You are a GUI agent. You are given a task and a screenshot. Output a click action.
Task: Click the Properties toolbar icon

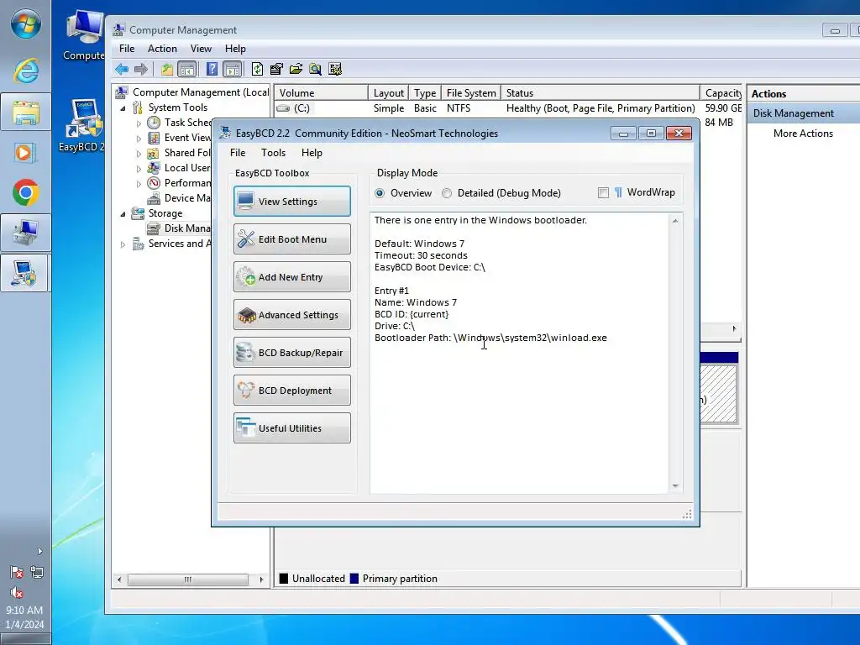[276, 69]
